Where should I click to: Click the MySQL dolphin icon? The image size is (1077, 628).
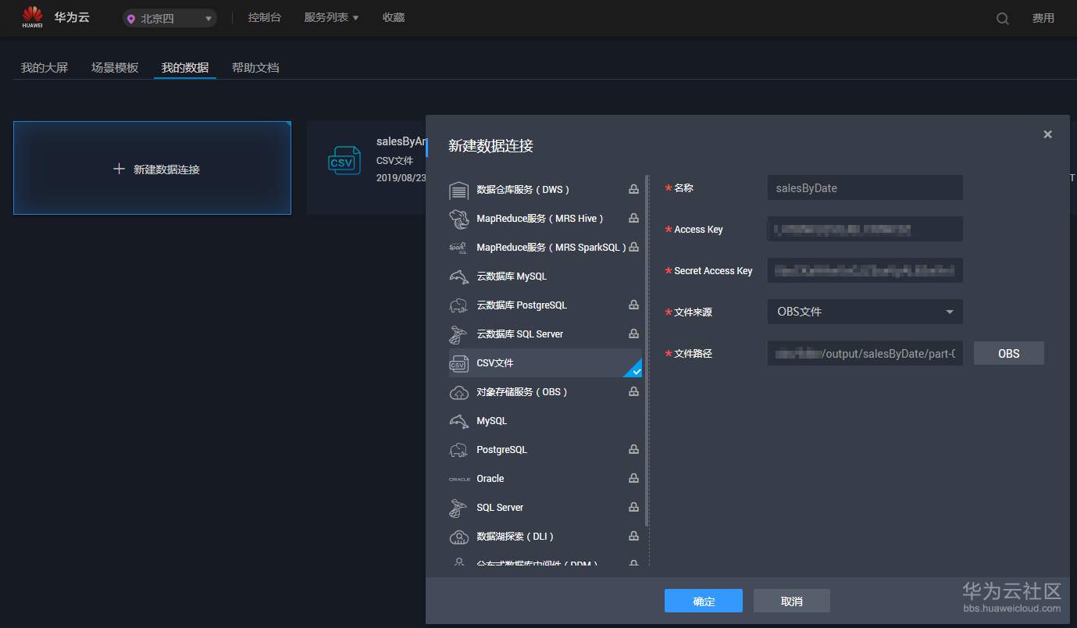458,421
